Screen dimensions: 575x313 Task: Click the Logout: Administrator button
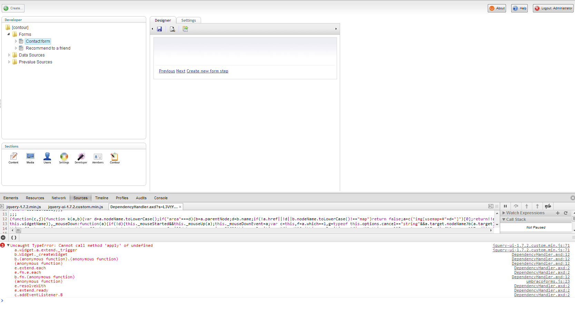(x=553, y=8)
